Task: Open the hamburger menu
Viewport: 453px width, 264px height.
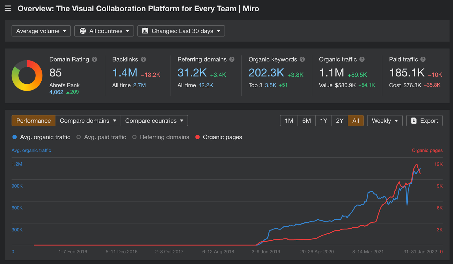Action: pyautogui.click(x=8, y=8)
